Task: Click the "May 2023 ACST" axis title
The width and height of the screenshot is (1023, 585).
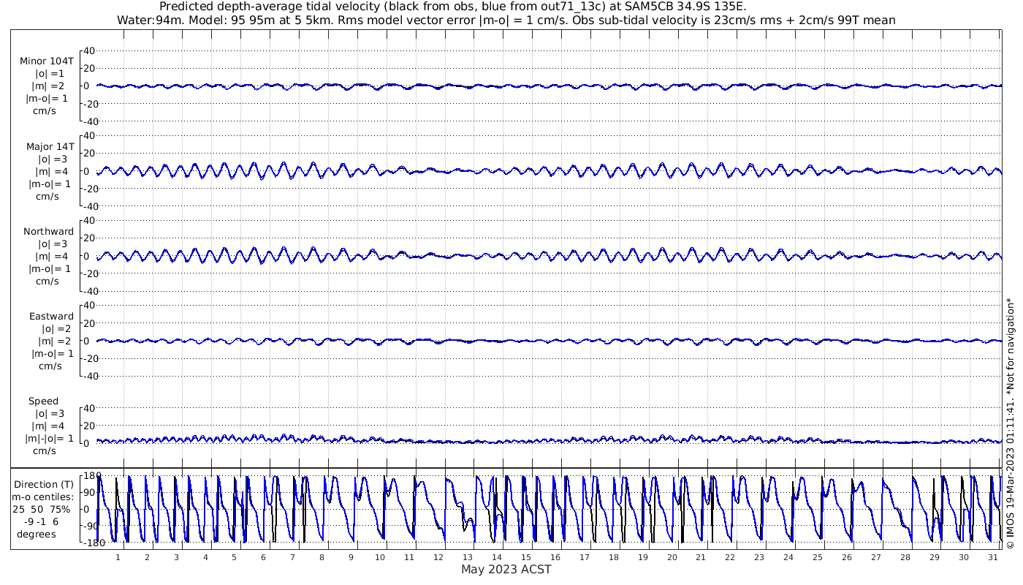Action: point(506,569)
